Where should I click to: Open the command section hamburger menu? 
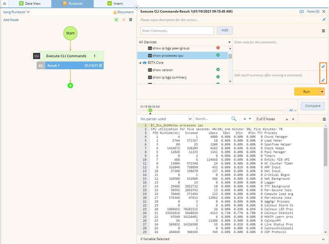[323, 31]
